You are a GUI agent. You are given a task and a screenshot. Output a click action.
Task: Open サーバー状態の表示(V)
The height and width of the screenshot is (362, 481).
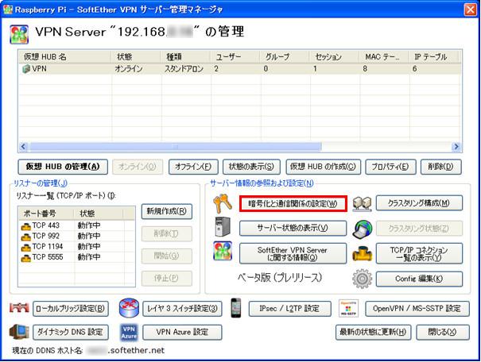click(293, 228)
